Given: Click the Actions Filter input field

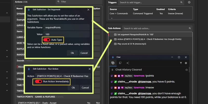Looking at the screenshot, I should point(79,2).
